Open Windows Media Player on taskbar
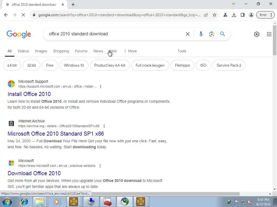Screen dimensions: 277x207 point(57,202)
